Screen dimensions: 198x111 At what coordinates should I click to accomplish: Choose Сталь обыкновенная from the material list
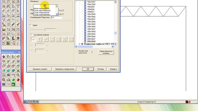point(42,10)
